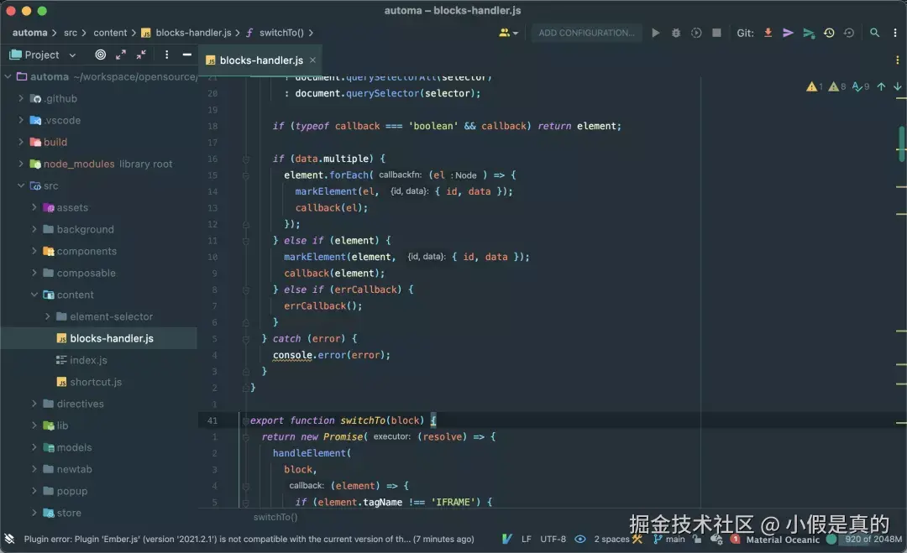Commit changes with the purple Git arrow
The height and width of the screenshot is (553, 907).
[x=788, y=33]
